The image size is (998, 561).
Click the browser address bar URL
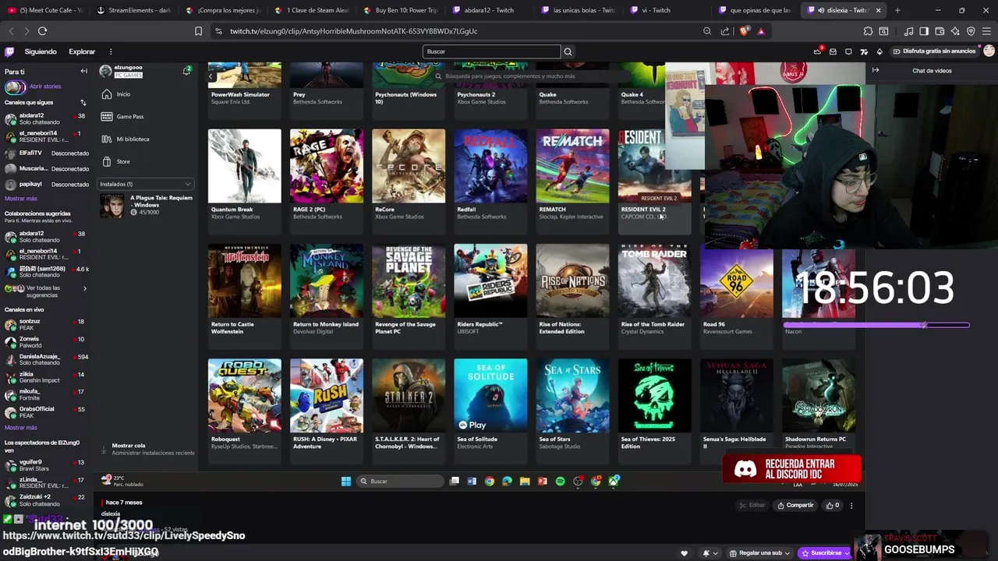tap(353, 31)
